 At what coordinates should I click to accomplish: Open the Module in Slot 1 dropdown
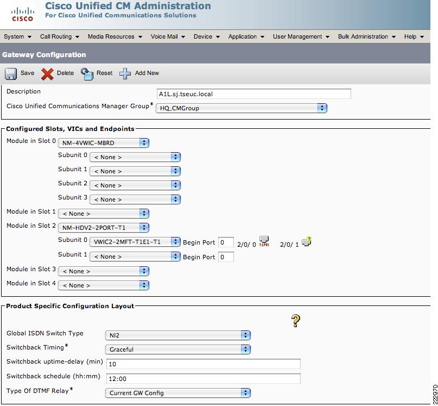coord(103,214)
